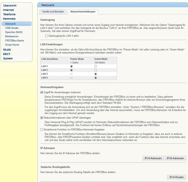Switch to Netzwerkeinstellungen tab
This screenshot has height=182, width=188.
point(83,12)
